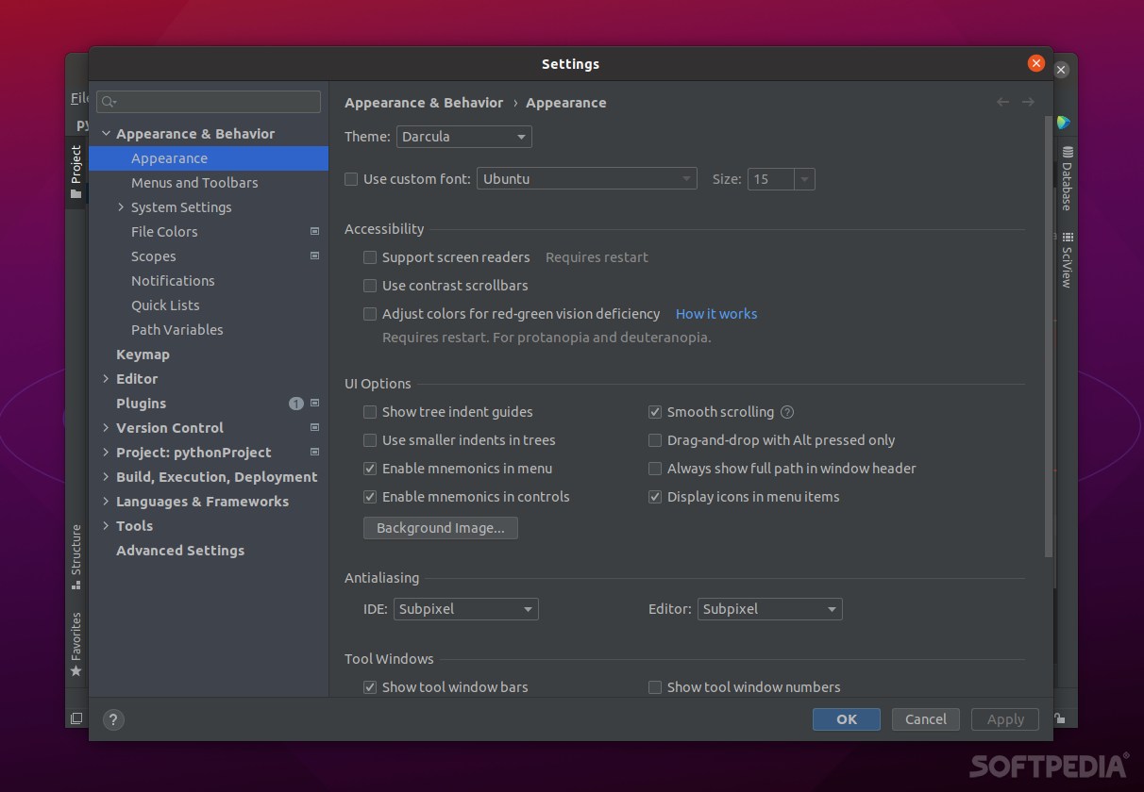The height and width of the screenshot is (792, 1144).
Task: Click the Apply button
Action: coord(1005,719)
